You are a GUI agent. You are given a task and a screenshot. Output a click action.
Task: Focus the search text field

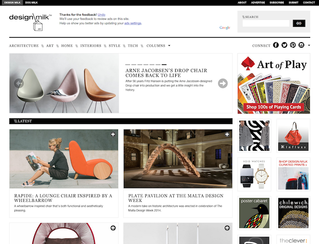coord(266,23)
